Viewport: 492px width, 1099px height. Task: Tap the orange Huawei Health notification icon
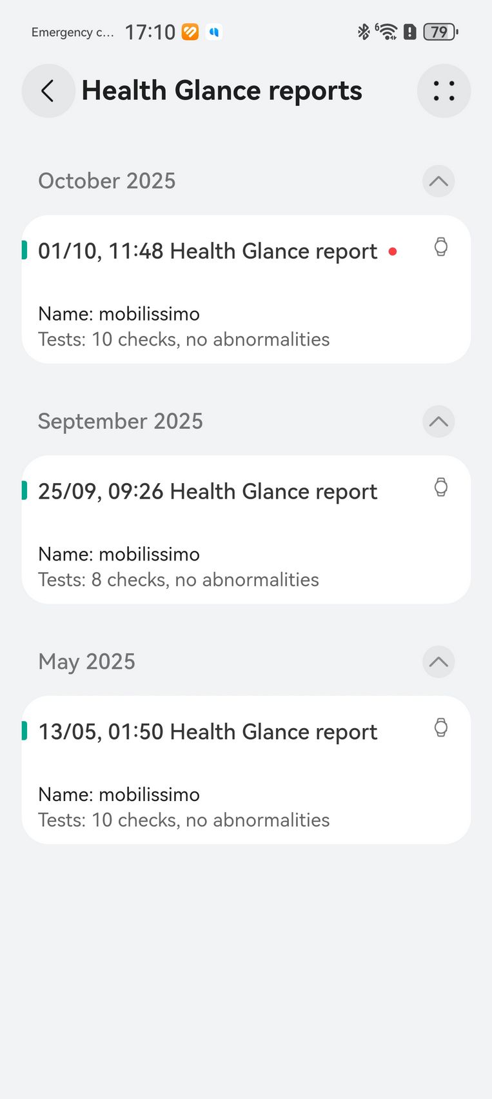190,32
